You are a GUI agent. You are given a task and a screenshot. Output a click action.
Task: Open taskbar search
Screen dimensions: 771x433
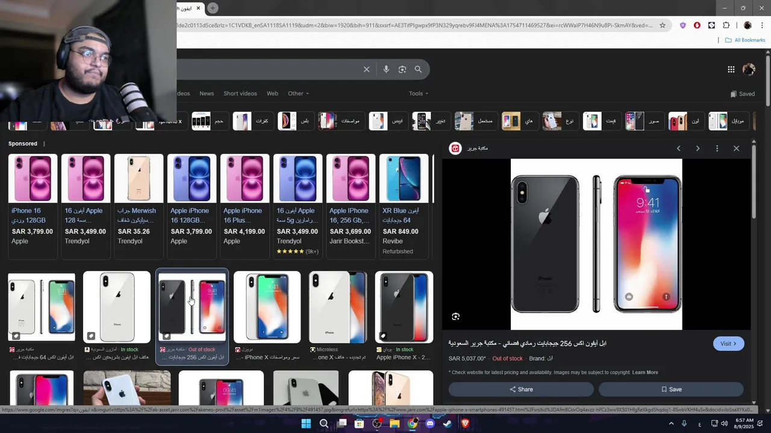(x=324, y=423)
